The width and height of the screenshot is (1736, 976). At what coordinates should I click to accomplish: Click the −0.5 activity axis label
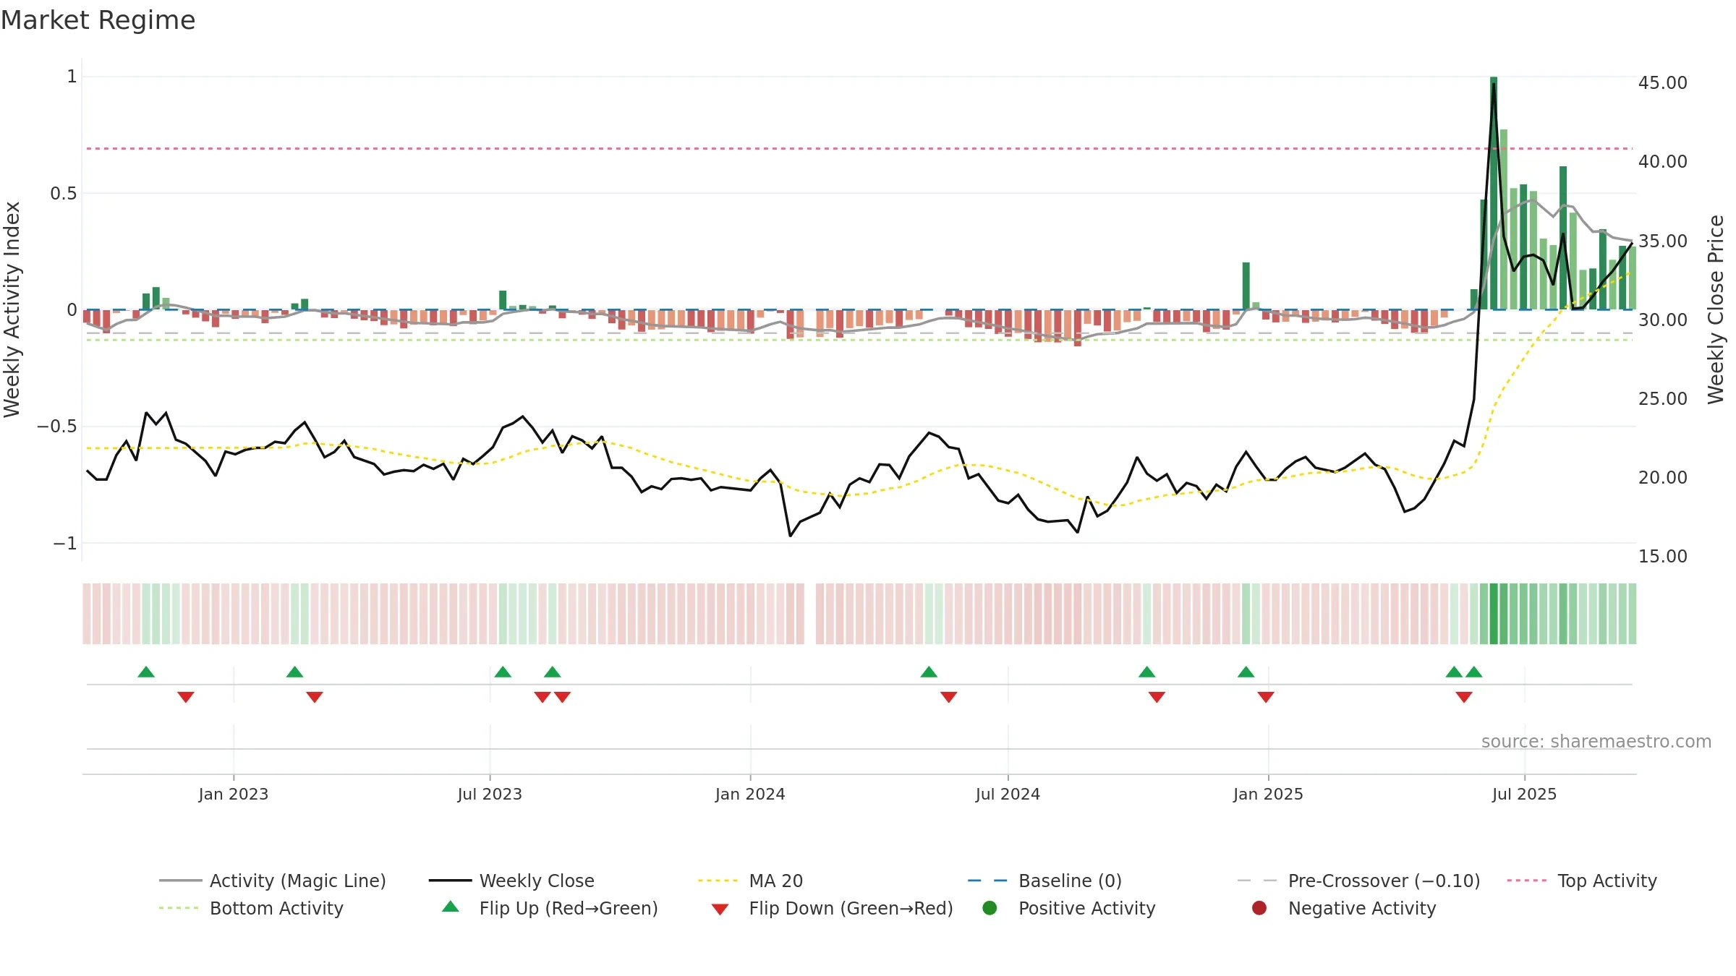[x=56, y=427]
